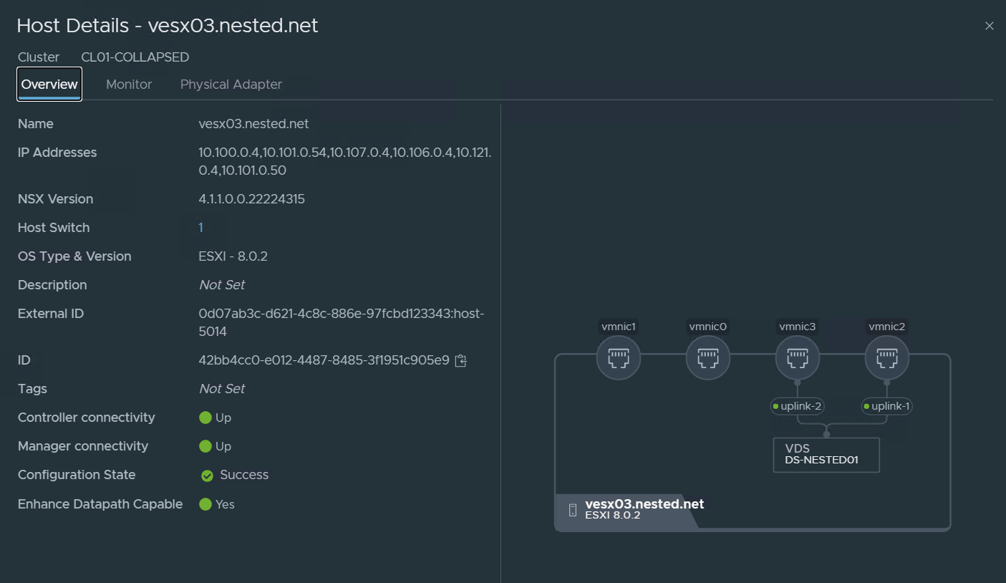Viewport: 1006px width, 583px height.
Task: Click the vmnic3 network adapter icon
Action: (x=797, y=357)
